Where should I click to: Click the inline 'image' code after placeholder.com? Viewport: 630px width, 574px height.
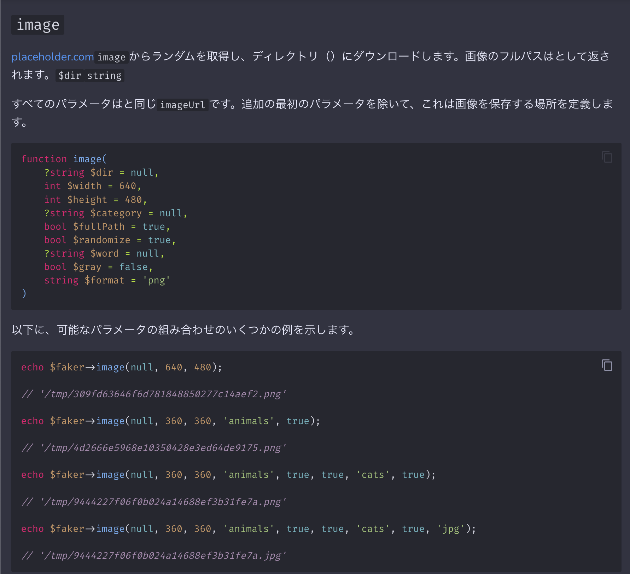[x=111, y=57]
